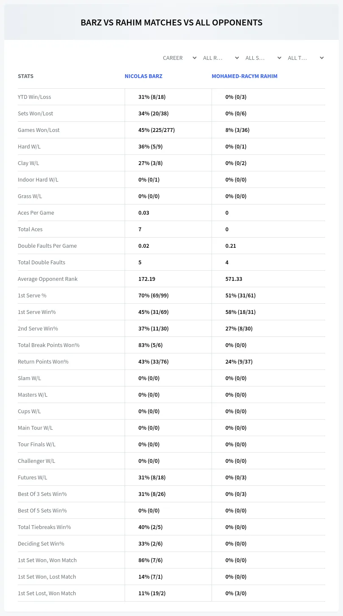Select the YTD Win/Loss row label
The height and width of the screenshot is (616, 343).
tap(34, 97)
